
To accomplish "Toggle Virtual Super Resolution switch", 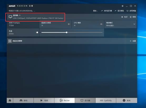I will pyautogui.click(x=69, y=24).
